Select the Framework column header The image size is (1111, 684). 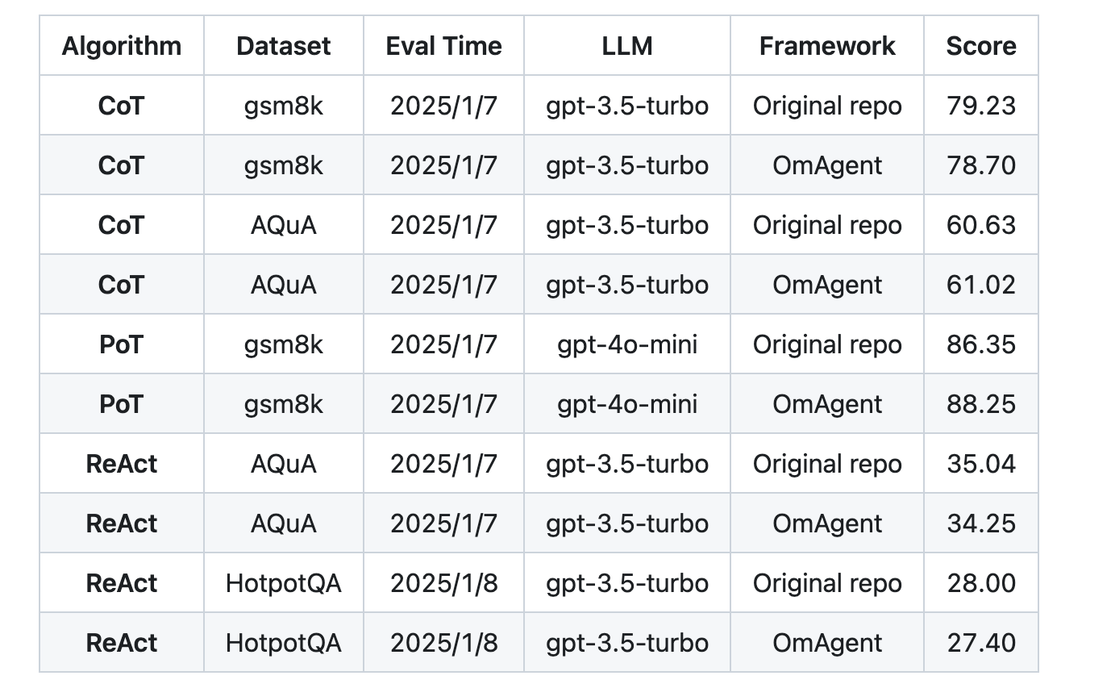click(x=827, y=46)
